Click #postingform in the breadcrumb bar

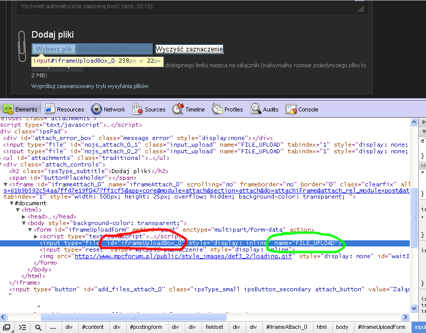pyautogui.click(x=146, y=327)
